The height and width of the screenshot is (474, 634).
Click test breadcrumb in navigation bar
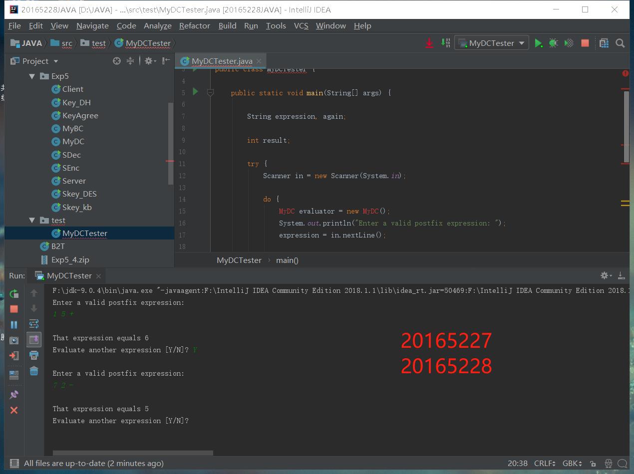coord(93,43)
